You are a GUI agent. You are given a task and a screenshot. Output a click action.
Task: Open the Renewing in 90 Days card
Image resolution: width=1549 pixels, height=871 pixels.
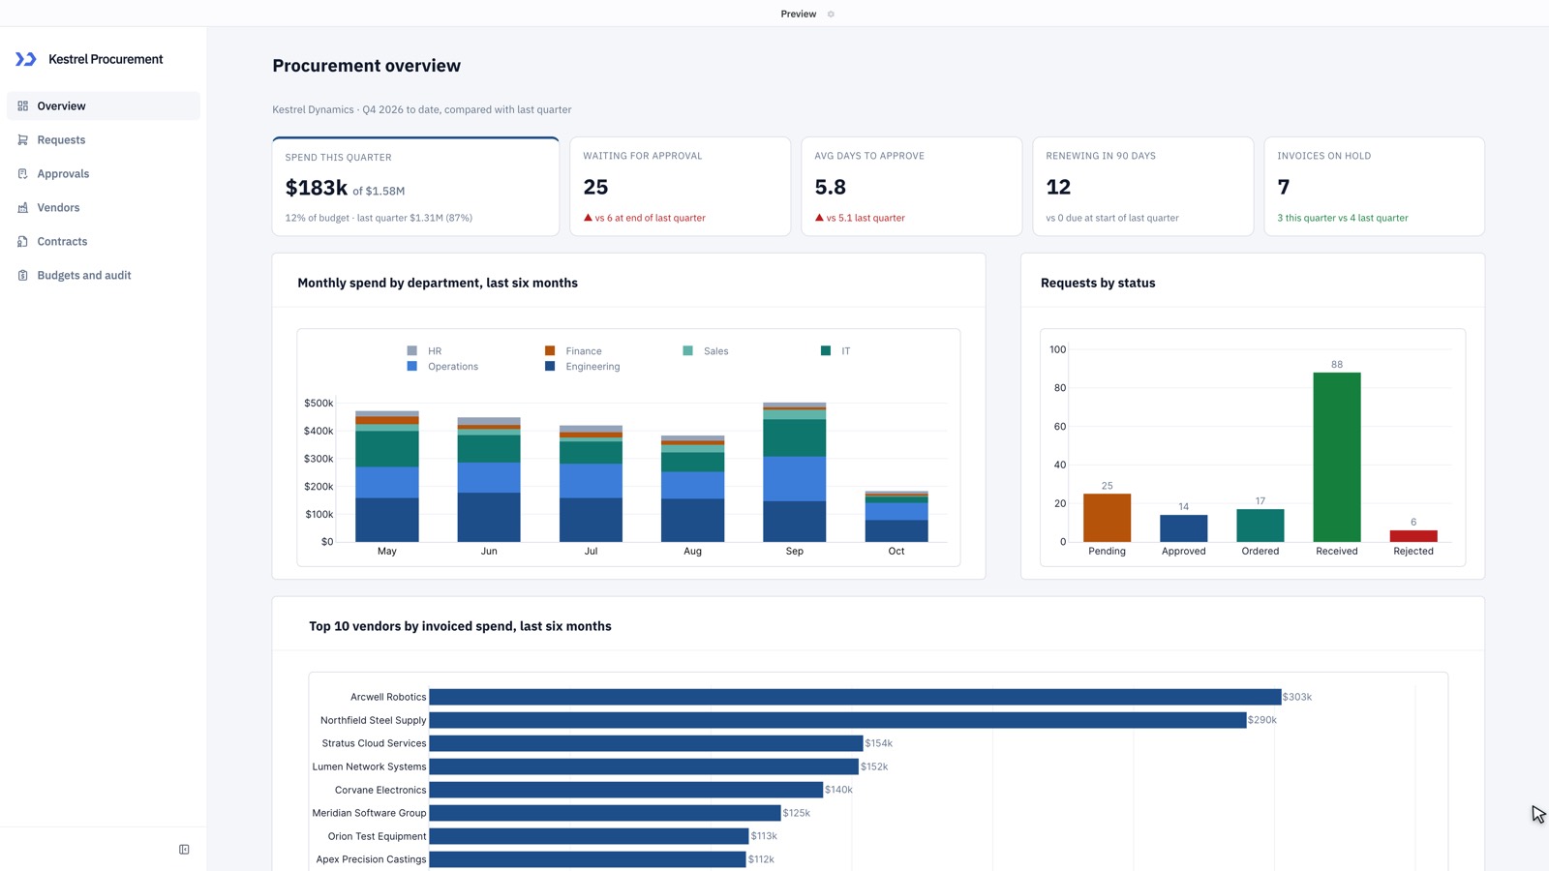[1143, 187]
